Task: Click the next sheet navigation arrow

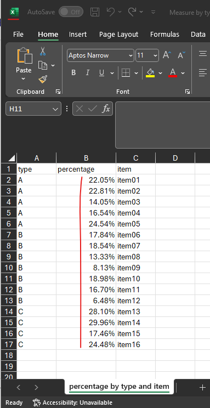Action: coord(36,387)
